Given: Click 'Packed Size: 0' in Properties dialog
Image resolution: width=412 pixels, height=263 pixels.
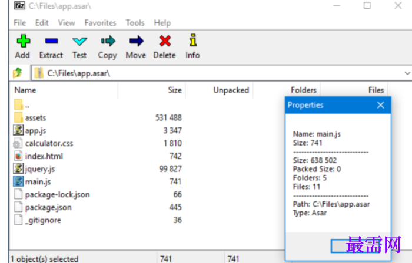Looking at the screenshot, I should coord(317,169).
